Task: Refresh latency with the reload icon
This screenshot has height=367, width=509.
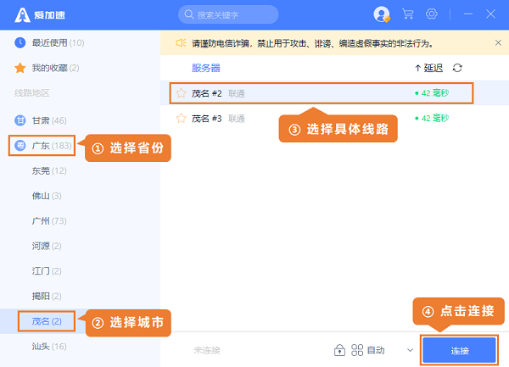Action: [x=457, y=68]
